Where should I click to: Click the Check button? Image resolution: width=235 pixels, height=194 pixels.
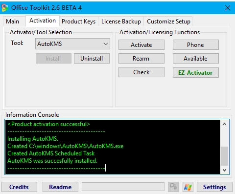tap(141, 72)
